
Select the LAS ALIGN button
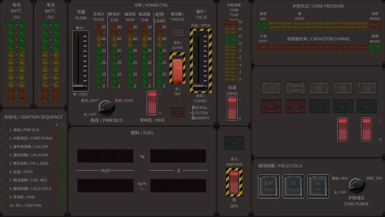[343, 88]
